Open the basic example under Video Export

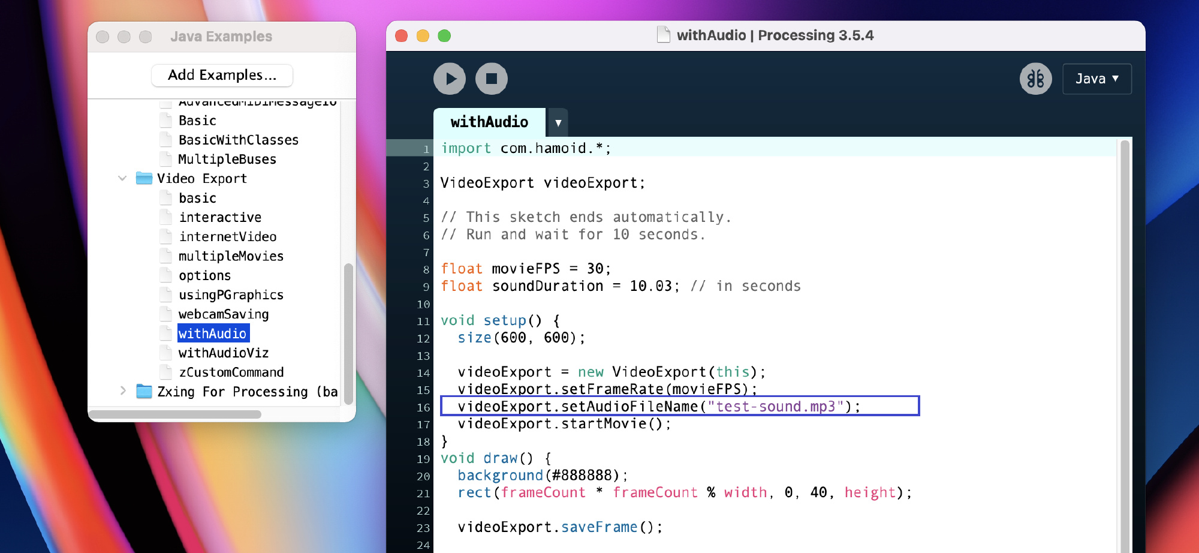[197, 198]
